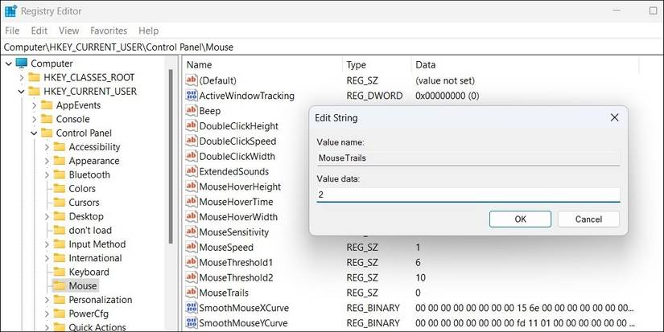The image size is (664, 332).
Task: Collapse the HKEY_CURRENT_USER tree node
Action: pos(21,92)
